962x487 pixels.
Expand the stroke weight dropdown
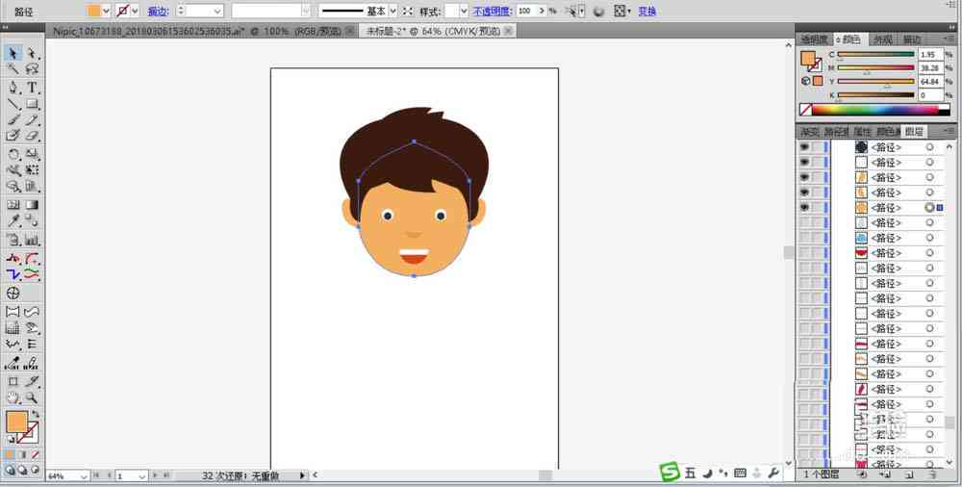coord(217,11)
